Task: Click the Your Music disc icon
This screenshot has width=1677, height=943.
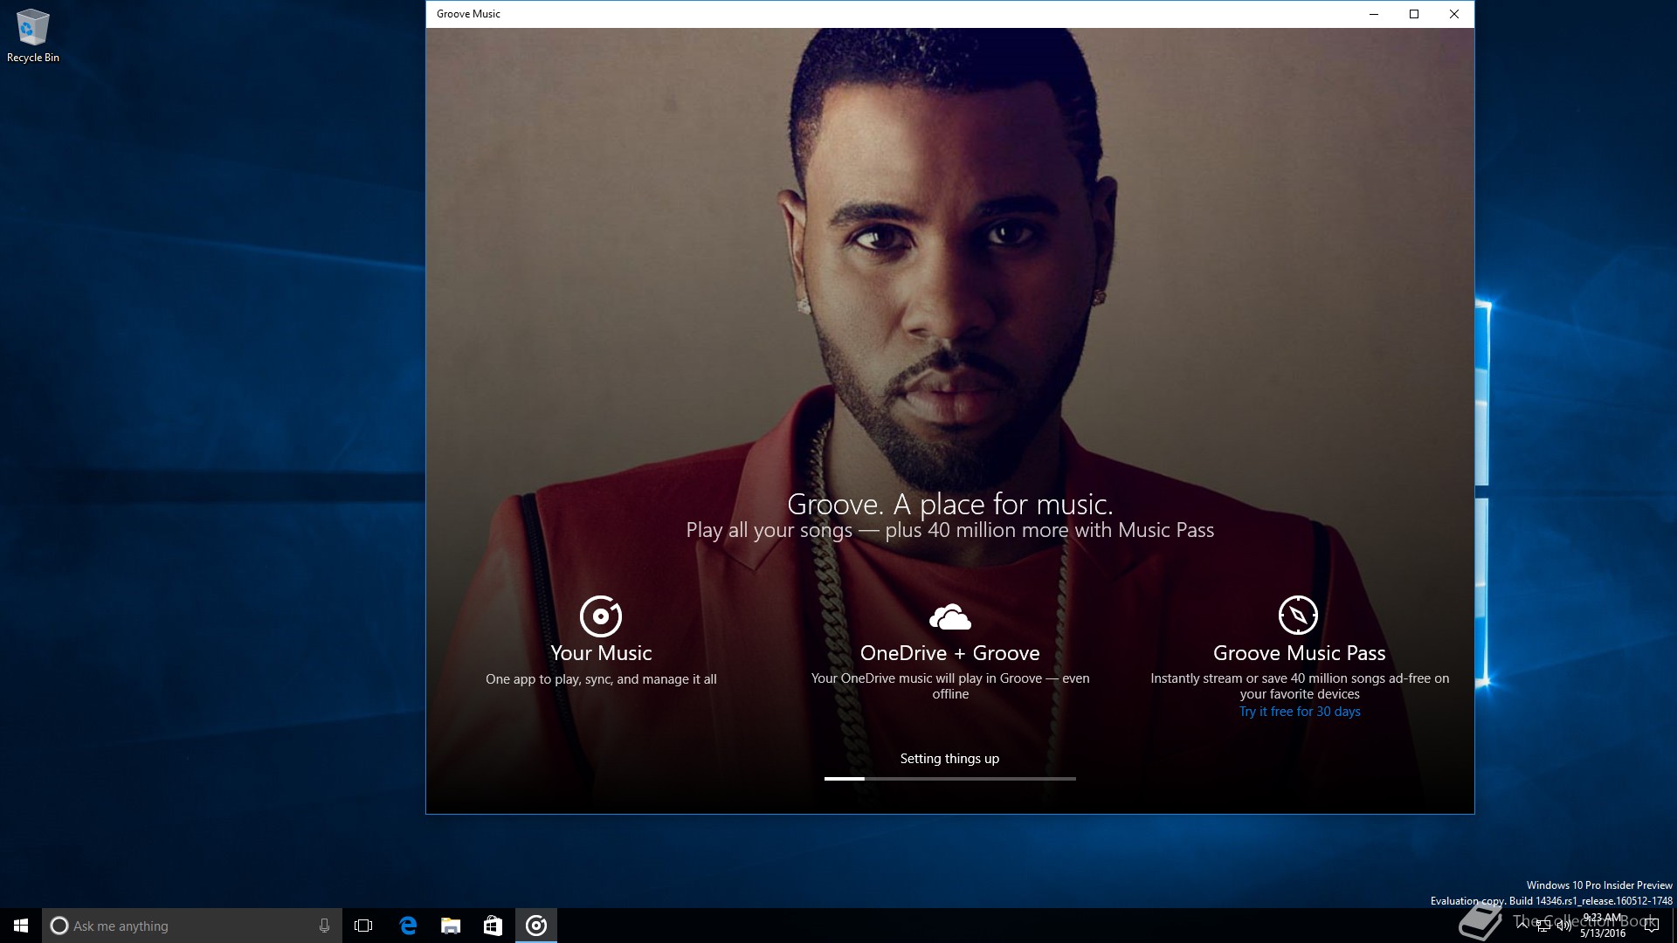Action: (601, 616)
